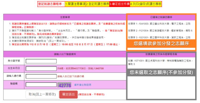Viewport: 200px width, 103px height.
Task: Click the 放棄 國立虎尾科技大學 entry
Action: click(x=160, y=62)
